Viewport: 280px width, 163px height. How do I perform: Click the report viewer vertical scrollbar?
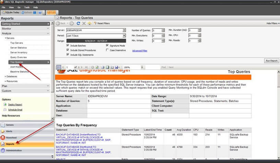278,114
